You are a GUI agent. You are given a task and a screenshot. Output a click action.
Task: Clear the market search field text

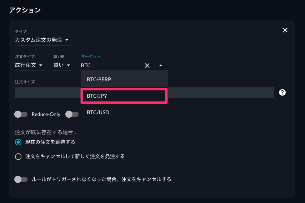tap(147, 66)
